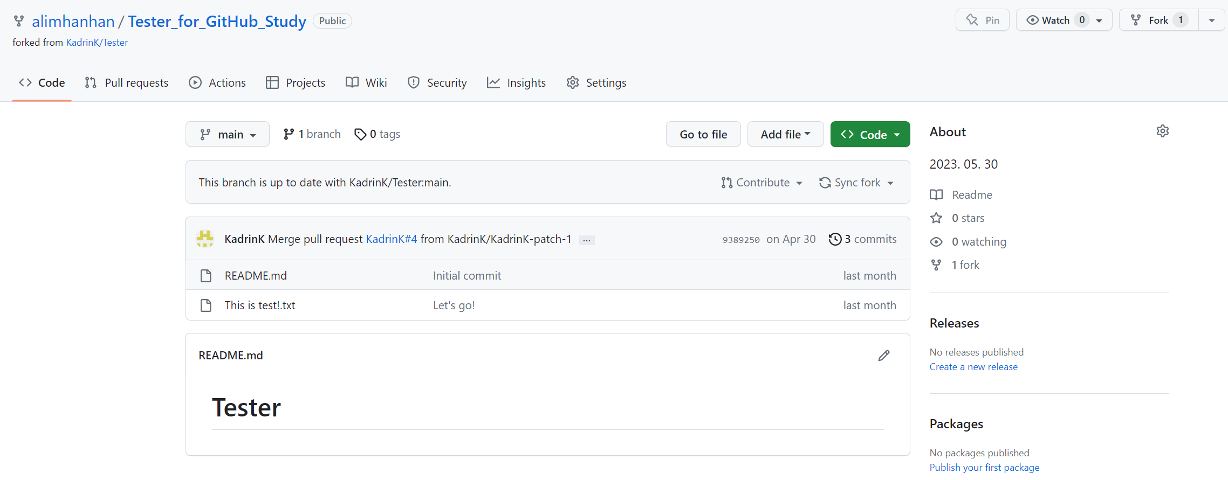Click the README.md heading of preview box
This screenshot has width=1228, height=480.
[231, 356]
